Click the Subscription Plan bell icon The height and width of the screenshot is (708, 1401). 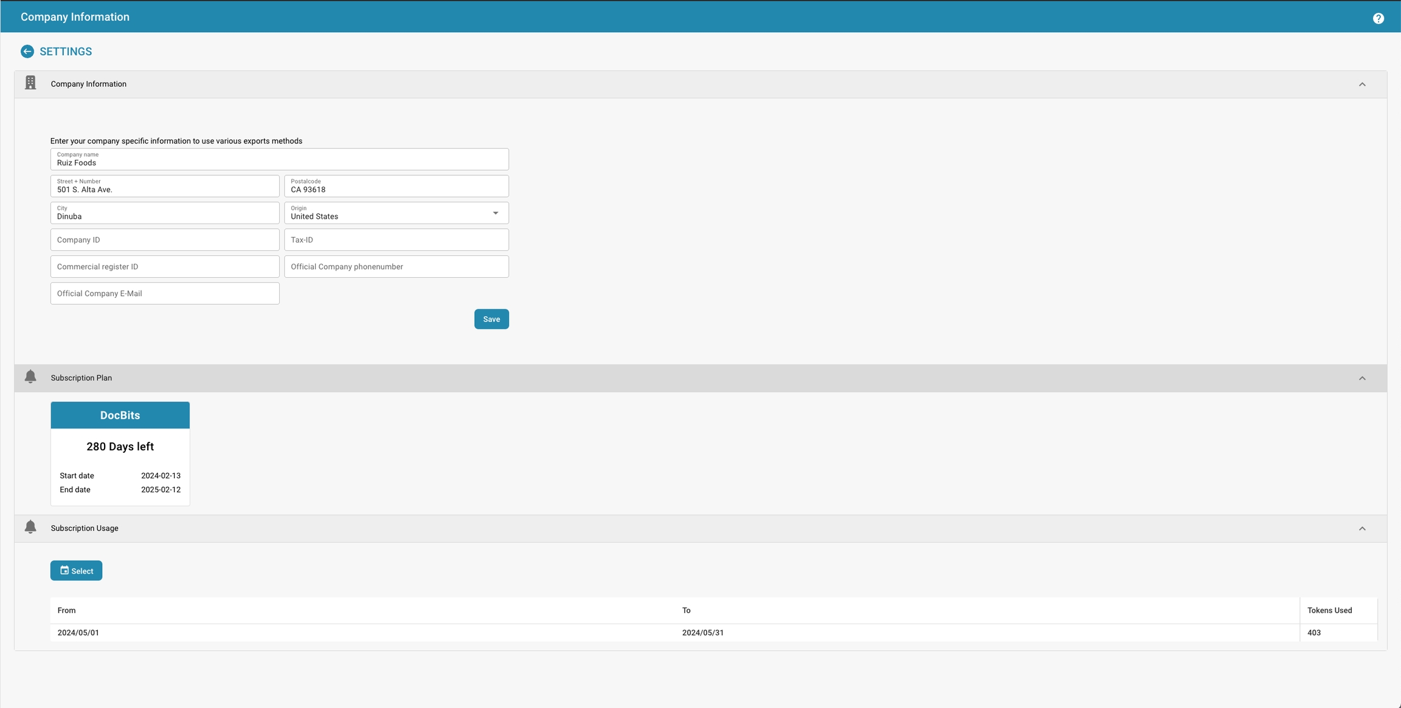pyautogui.click(x=30, y=377)
